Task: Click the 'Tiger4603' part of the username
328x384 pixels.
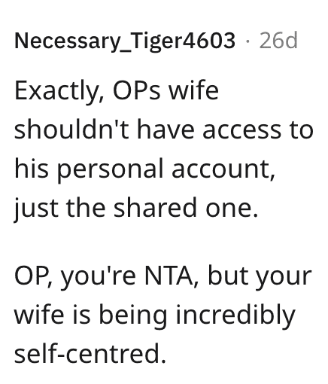Action: click(184, 41)
